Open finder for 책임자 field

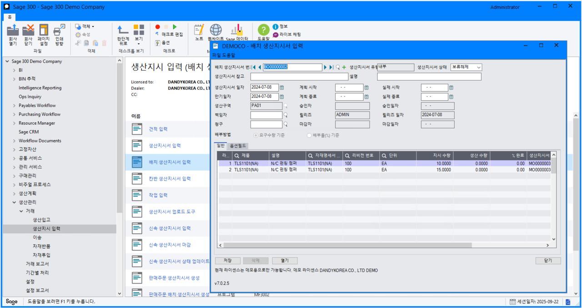tap(286, 115)
